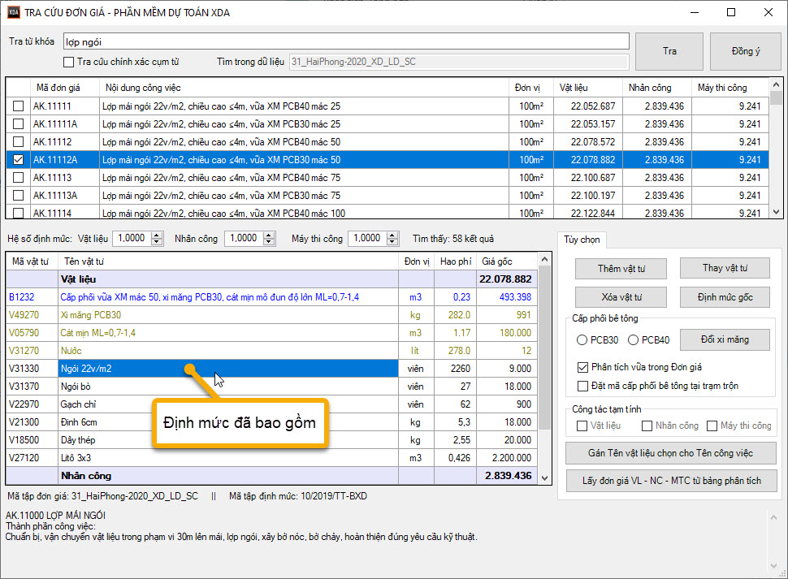Tick the checkbox for AK.11113A row
Viewport: 788px width, 579px height.
click(x=18, y=196)
